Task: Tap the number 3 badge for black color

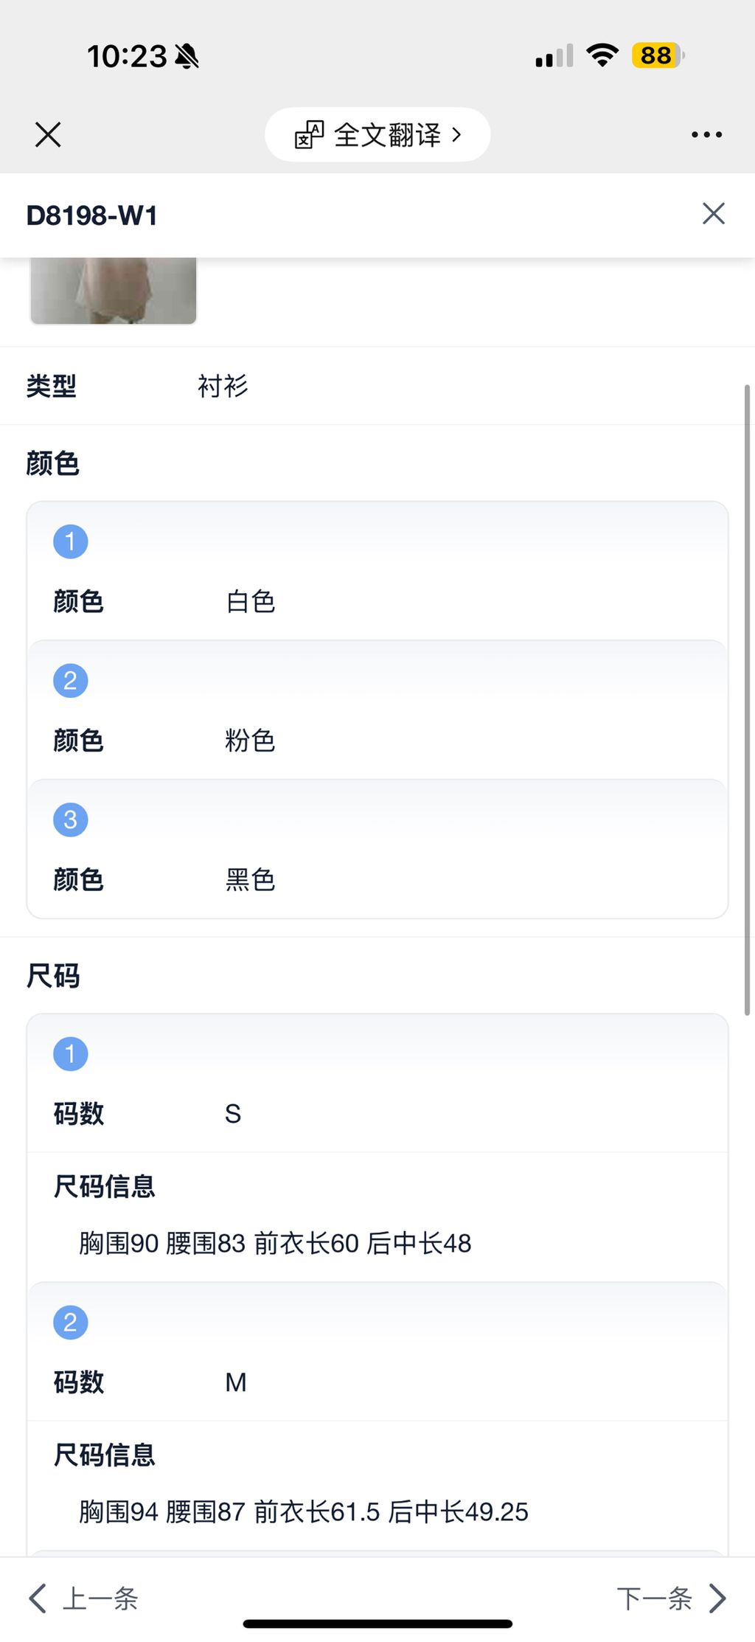Action: click(x=71, y=820)
